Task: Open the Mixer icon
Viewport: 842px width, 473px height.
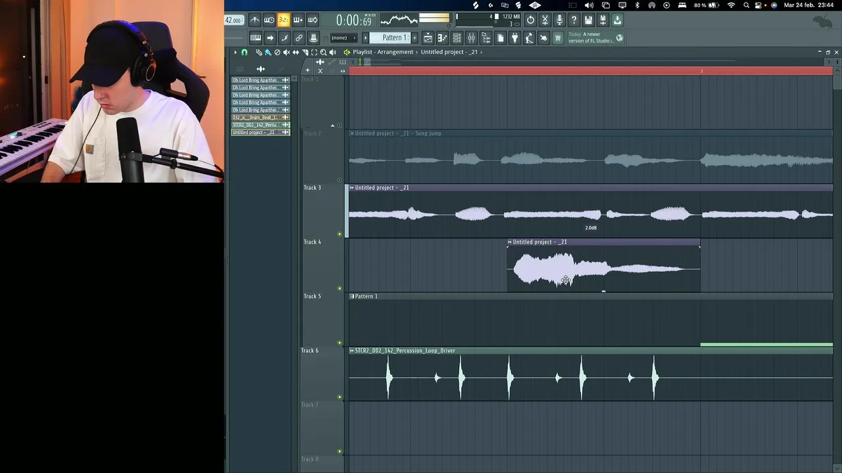Action: (x=471, y=38)
